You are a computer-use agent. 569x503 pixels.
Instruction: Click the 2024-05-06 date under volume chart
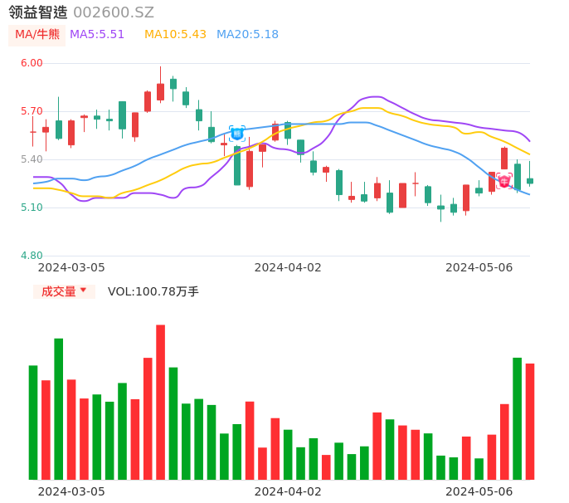click(x=479, y=491)
